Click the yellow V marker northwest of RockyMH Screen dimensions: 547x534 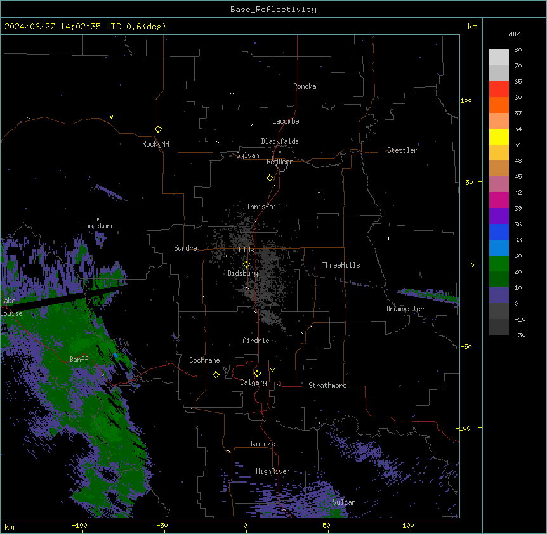[x=111, y=117]
